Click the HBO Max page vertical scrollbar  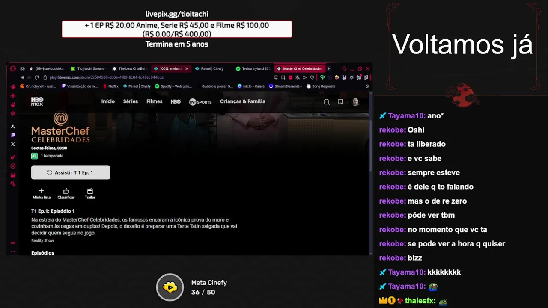[x=370, y=145]
